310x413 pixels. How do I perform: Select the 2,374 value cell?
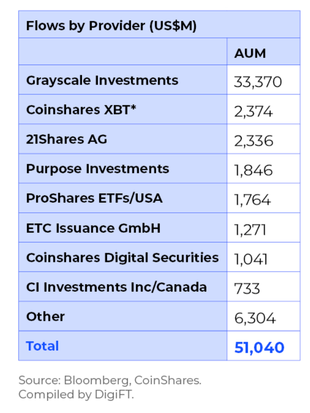(x=253, y=111)
